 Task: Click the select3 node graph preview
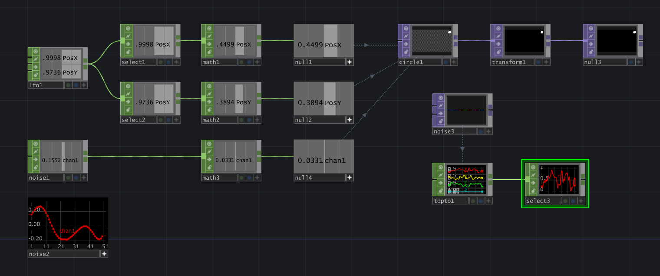tap(559, 179)
